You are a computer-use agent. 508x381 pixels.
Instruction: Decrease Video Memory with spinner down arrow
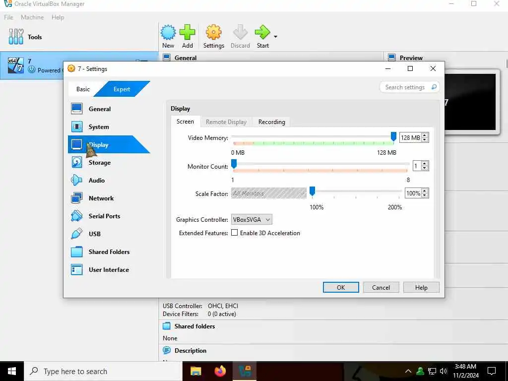425,139
